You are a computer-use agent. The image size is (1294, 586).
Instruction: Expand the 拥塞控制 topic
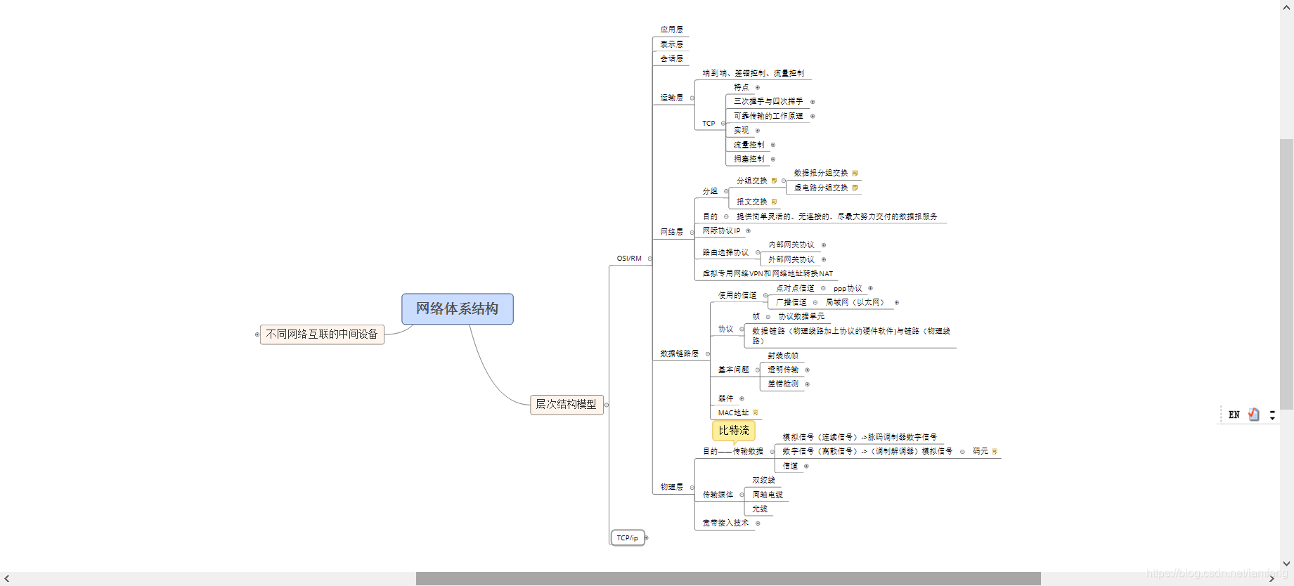772,159
